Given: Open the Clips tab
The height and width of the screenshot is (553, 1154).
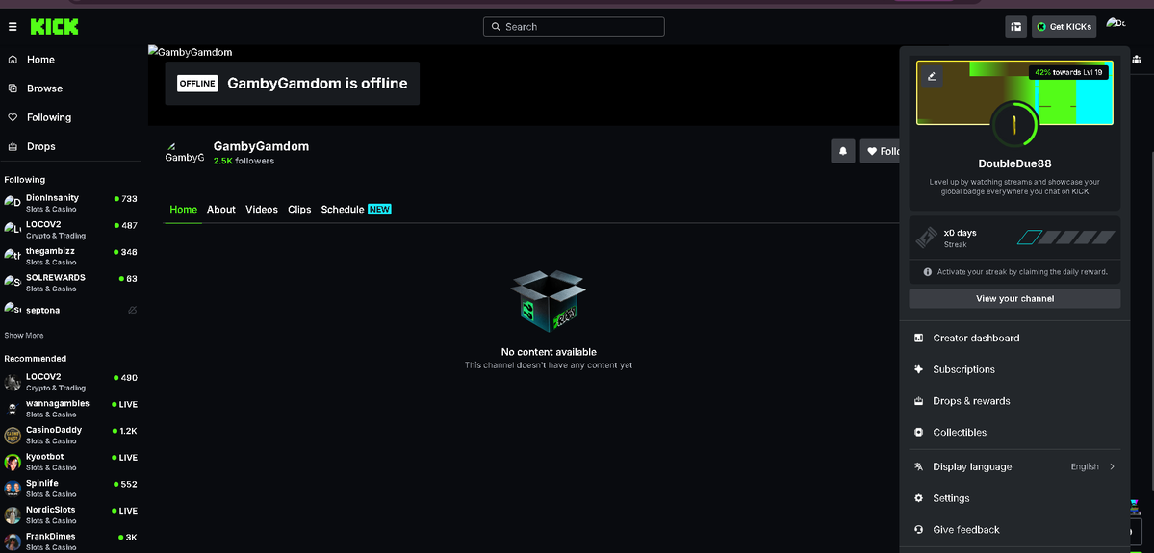Looking at the screenshot, I should click(299, 210).
